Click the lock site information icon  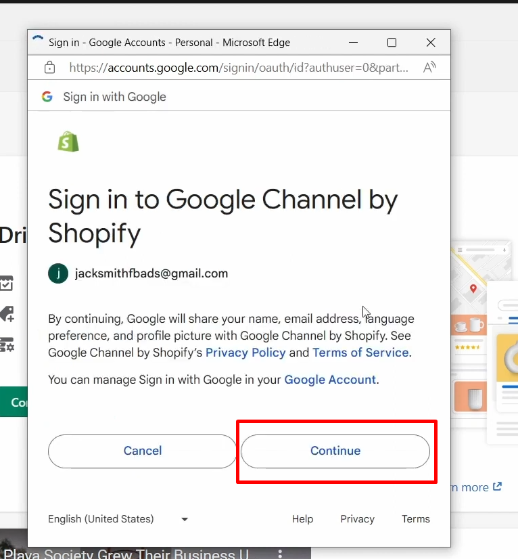[x=49, y=68]
